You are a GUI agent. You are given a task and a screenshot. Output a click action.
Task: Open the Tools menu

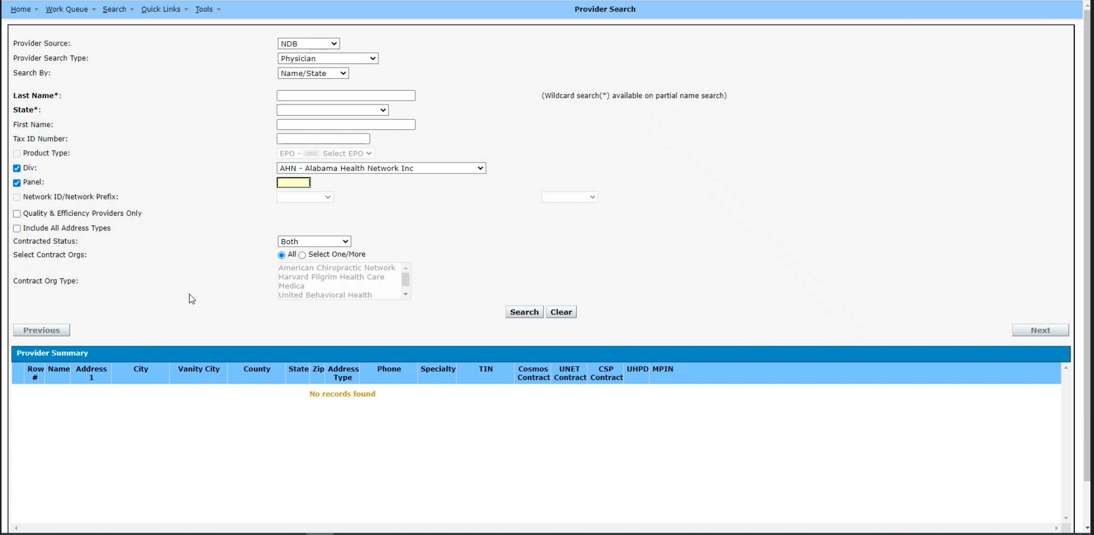pos(204,9)
